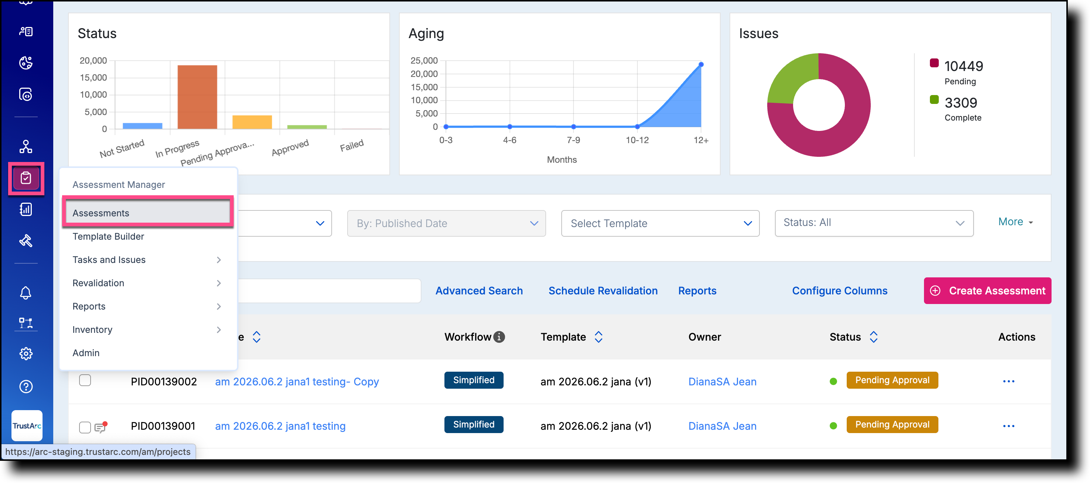Sort by the Template column arrows
This screenshot has width=1090, height=483.
click(x=598, y=337)
